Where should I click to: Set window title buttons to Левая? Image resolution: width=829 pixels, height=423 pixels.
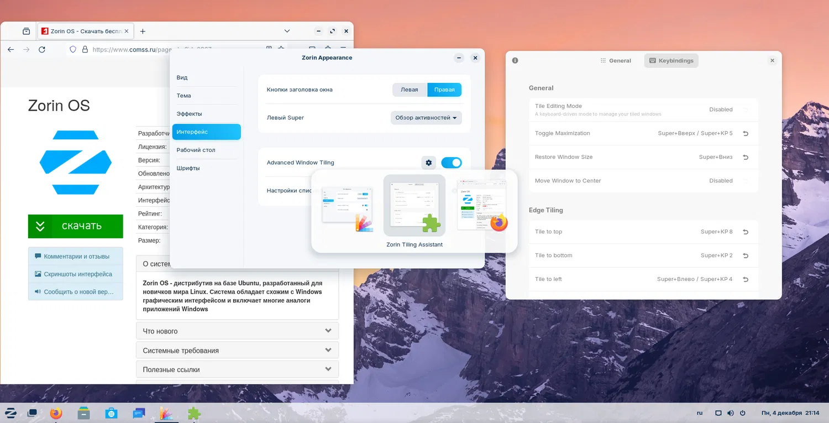click(410, 90)
